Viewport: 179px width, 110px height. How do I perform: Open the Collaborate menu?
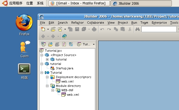coord(96,23)
